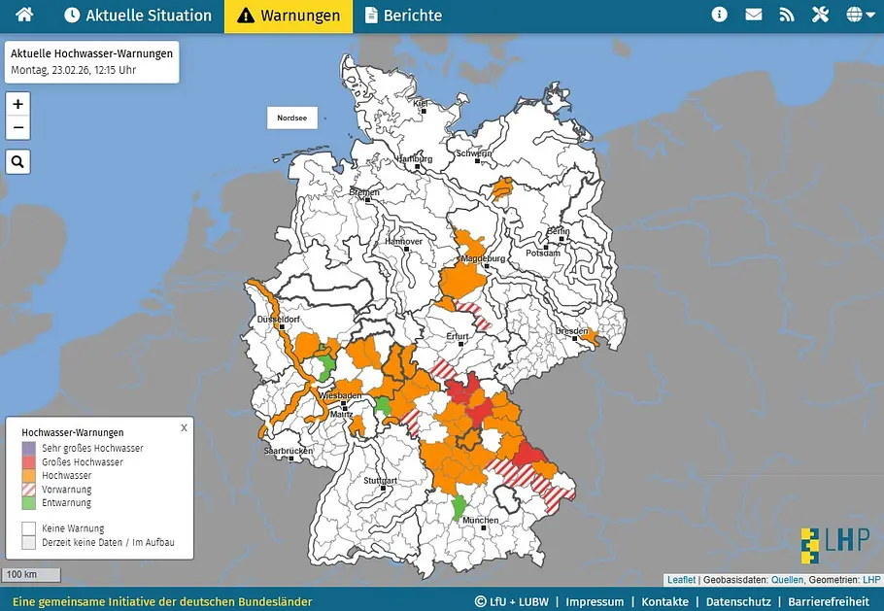Open the Berichte tab

(403, 16)
